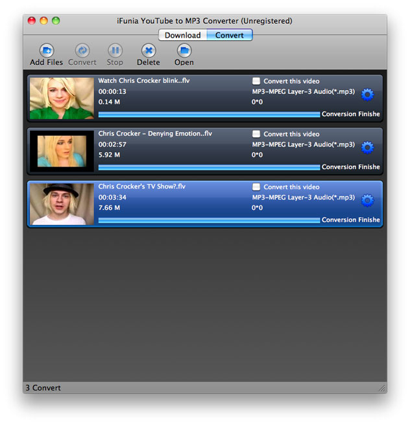410x425 pixels.
Task: Select the Denying Emotion video thumbnail
Action: point(62,151)
